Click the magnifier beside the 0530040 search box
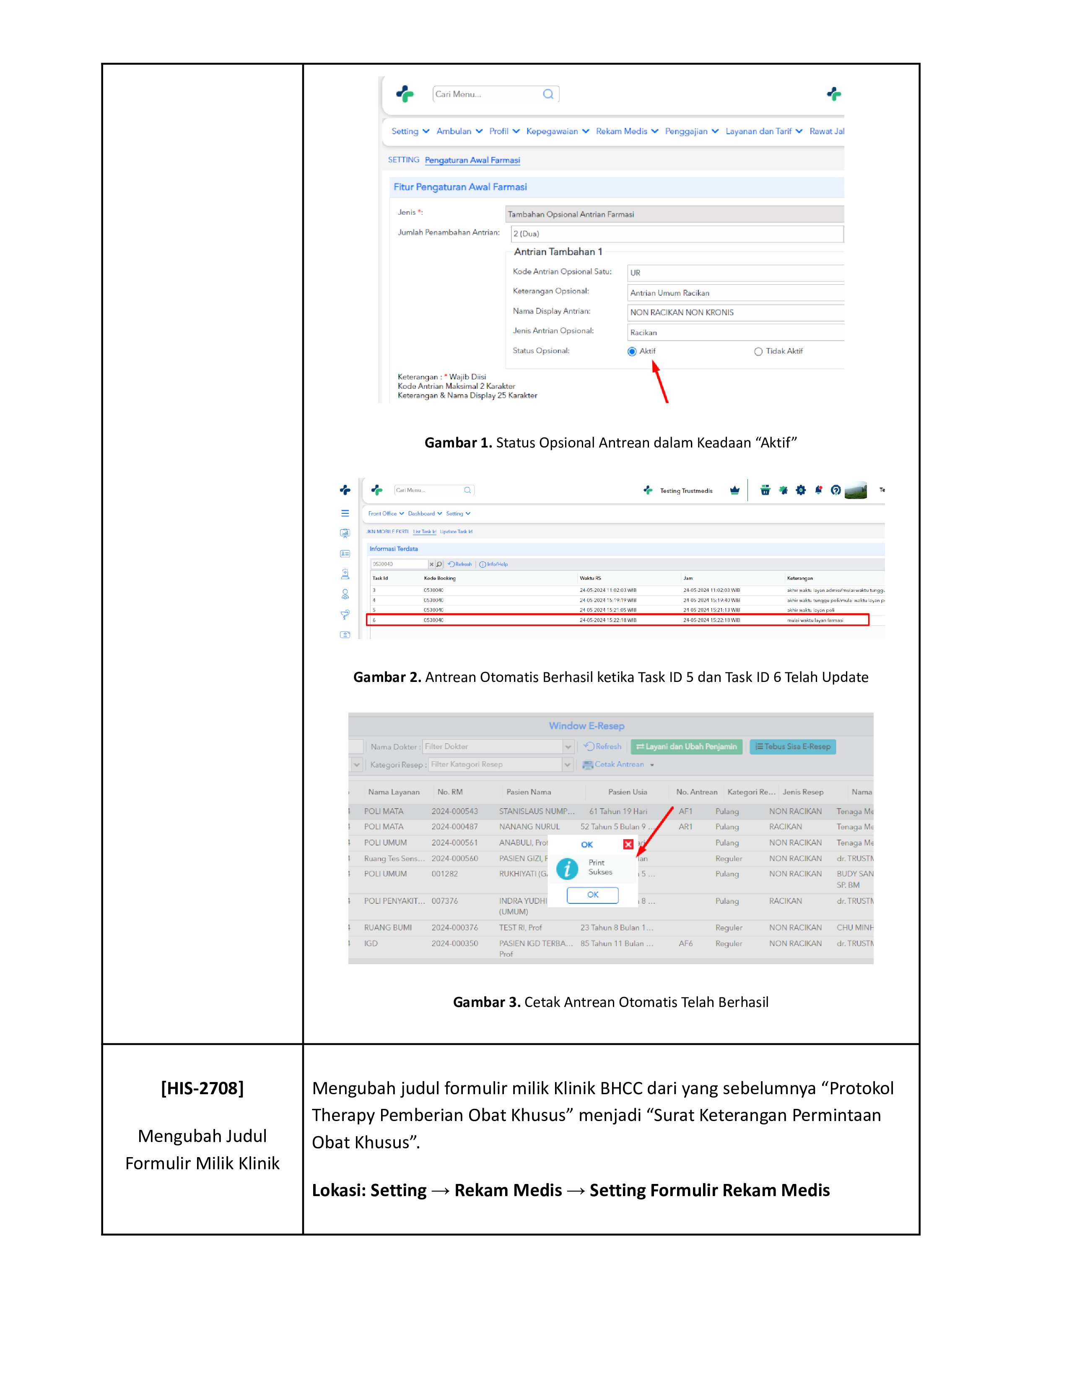This screenshot has width=1069, height=1384. click(439, 564)
